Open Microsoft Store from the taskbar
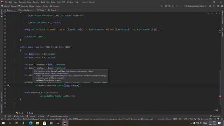This screenshot has width=224, height=126. pos(44,123)
